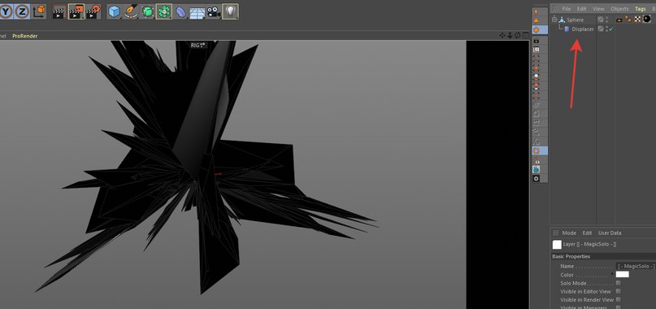
Task: Click the gear icon at bottom of side palette
Action: point(536,178)
